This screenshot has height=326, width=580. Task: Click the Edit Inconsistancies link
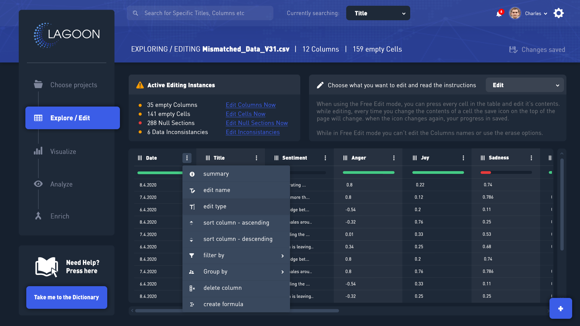tap(253, 132)
